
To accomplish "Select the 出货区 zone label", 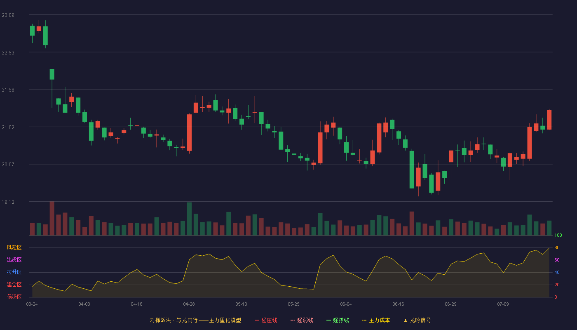I will pyautogui.click(x=14, y=260).
